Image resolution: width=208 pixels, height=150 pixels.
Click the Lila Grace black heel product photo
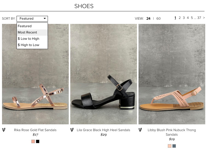click(104, 74)
